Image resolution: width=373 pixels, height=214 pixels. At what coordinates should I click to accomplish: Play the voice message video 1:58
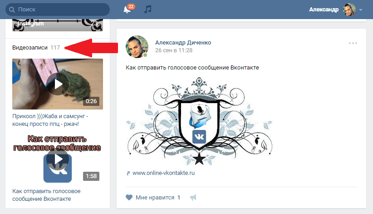pos(58,159)
